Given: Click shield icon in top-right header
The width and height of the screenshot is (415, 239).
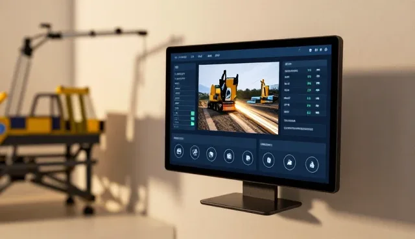Looking at the screenshot, I should [310, 50].
